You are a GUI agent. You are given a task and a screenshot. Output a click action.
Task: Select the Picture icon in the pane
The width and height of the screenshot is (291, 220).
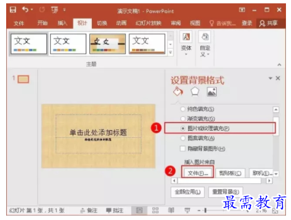[x=212, y=92]
